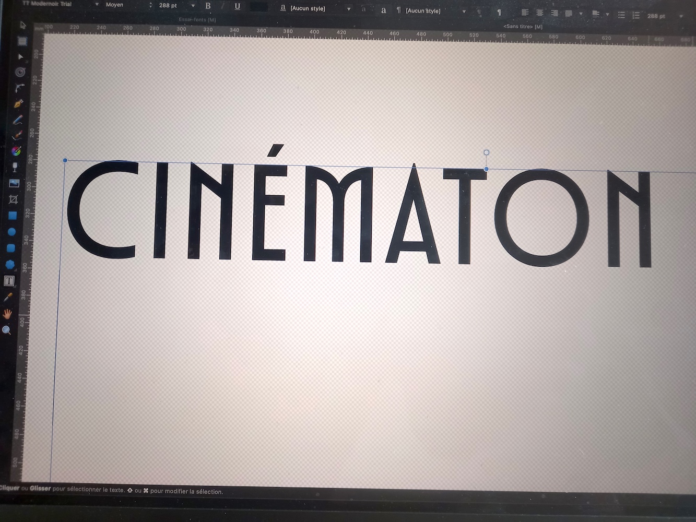Open the paragraph style Aucun style dropdown
The height and width of the screenshot is (522, 696).
pos(464,11)
